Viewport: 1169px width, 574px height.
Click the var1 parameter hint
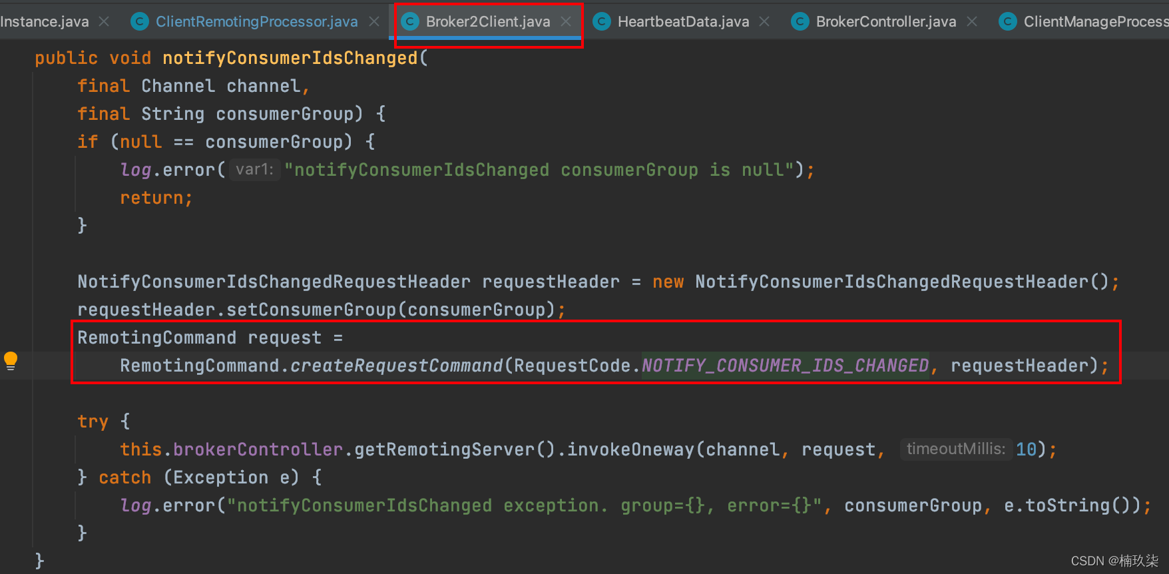point(254,170)
